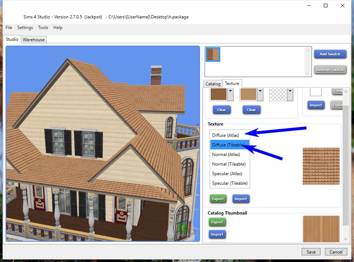Open the Help menu
354x262 pixels.
click(58, 28)
